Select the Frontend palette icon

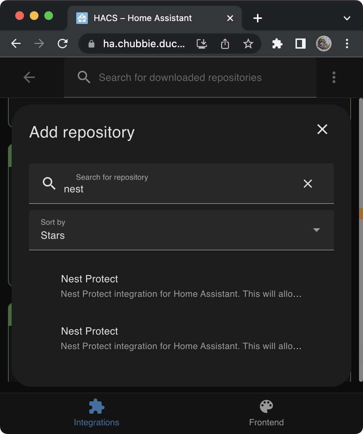coord(266,406)
